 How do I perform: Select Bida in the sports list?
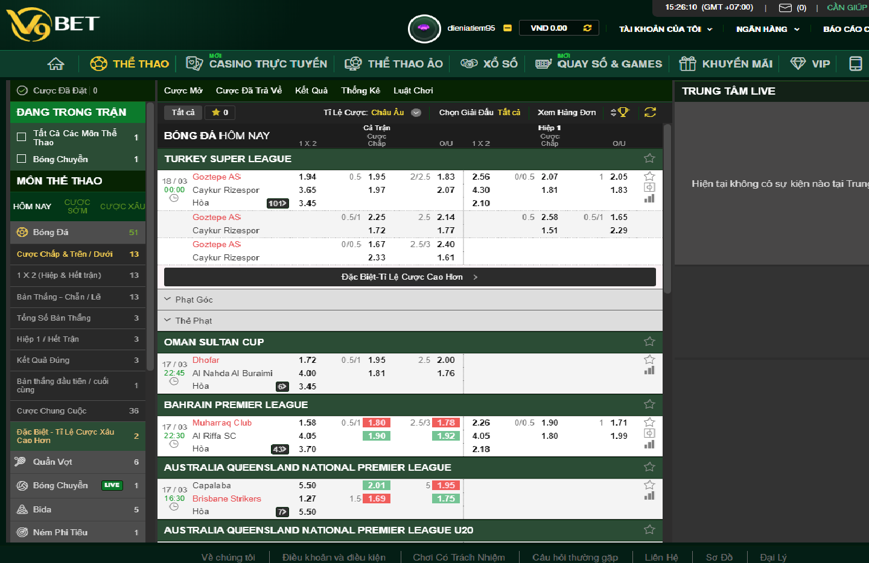pyautogui.click(x=78, y=509)
